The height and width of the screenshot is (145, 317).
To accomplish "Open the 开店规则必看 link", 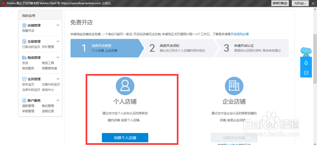I will (x=240, y=34).
